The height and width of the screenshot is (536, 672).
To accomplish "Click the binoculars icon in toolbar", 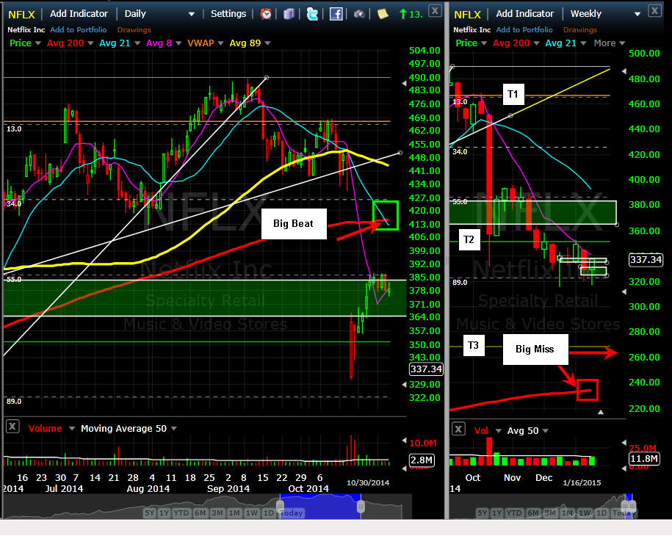I will pos(359,13).
